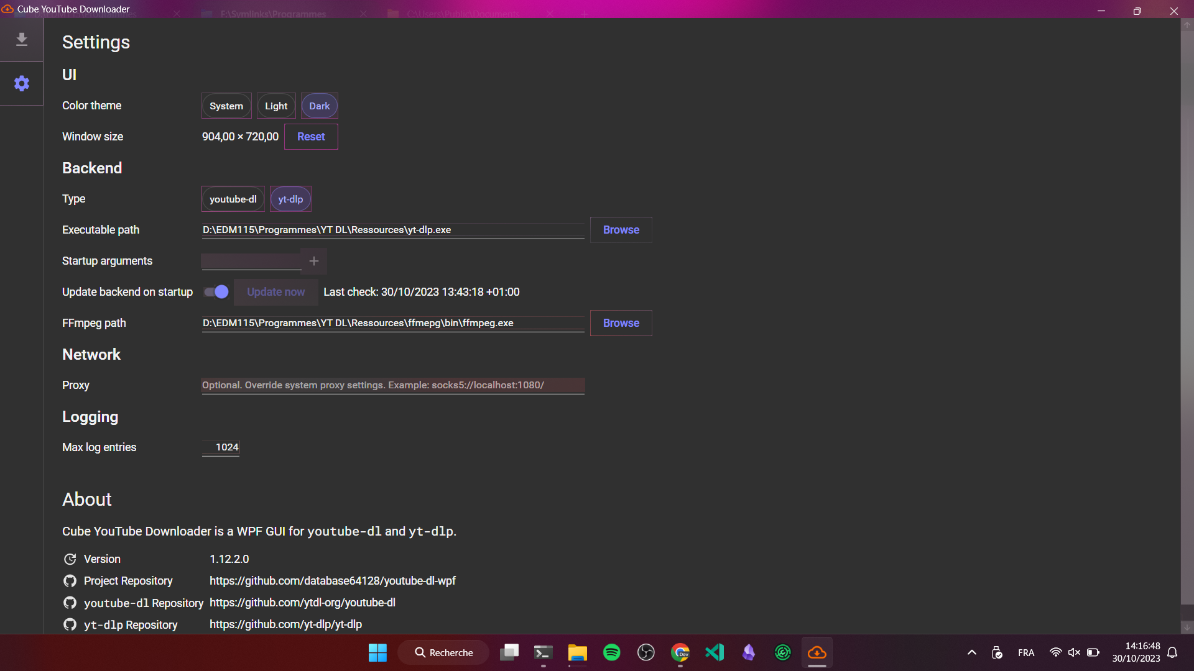
Task: Open OBS Studio from the taskbar
Action: pos(646,652)
